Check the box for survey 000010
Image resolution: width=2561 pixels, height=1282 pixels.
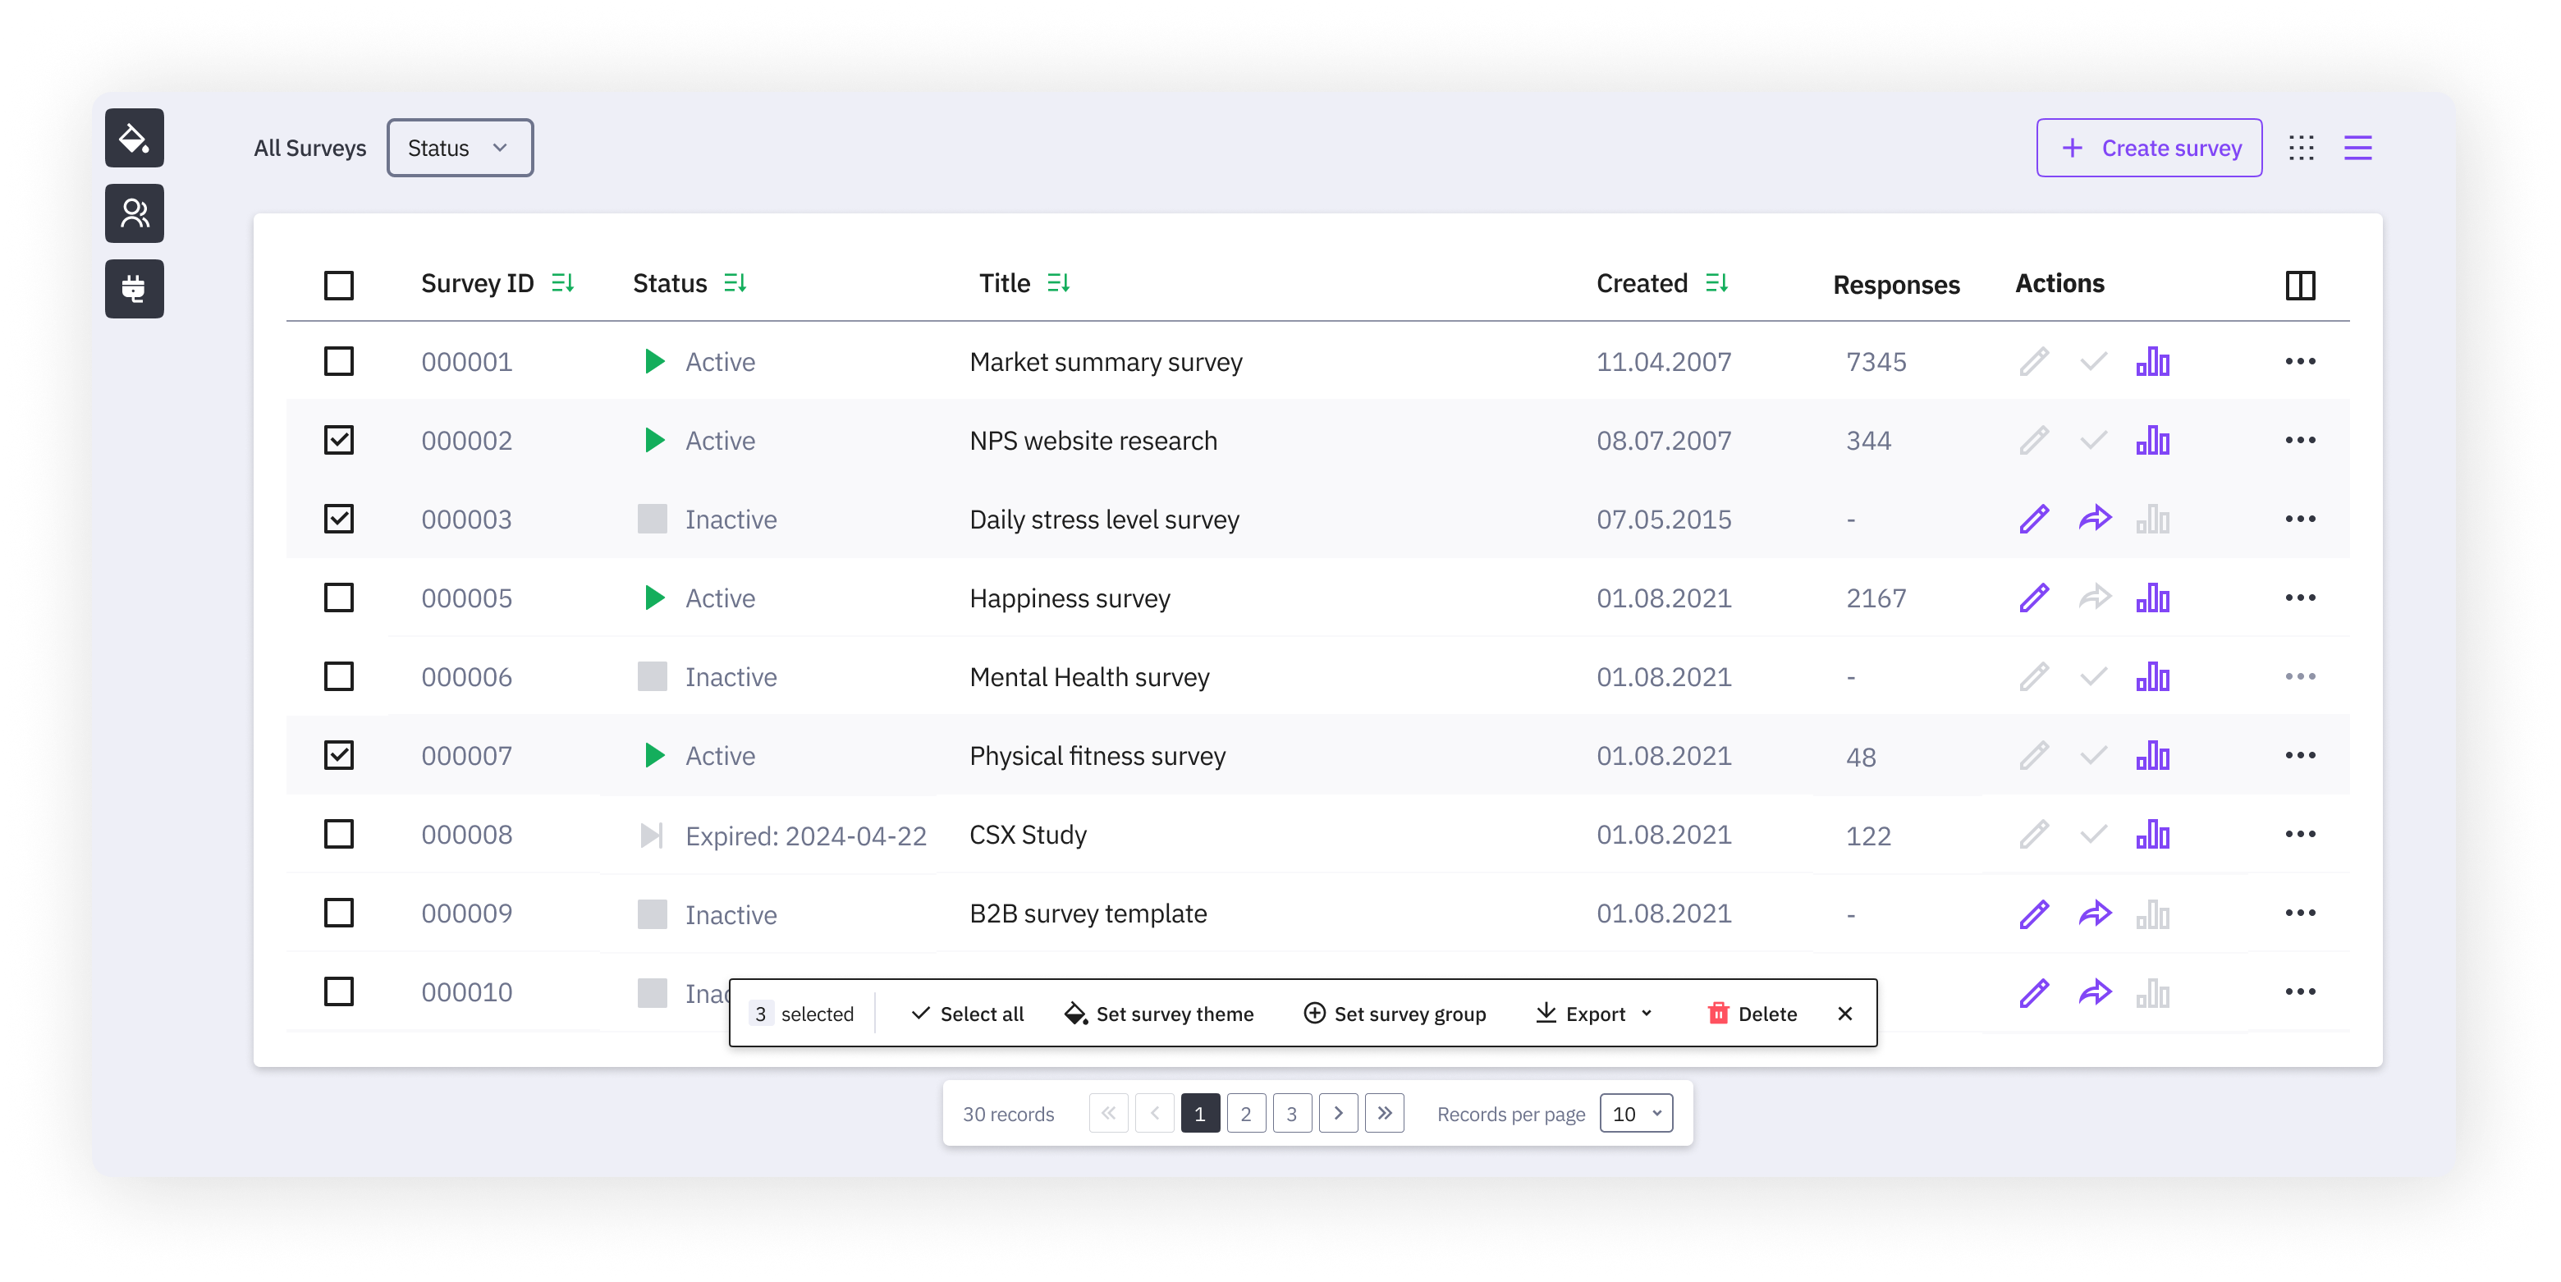point(339,991)
